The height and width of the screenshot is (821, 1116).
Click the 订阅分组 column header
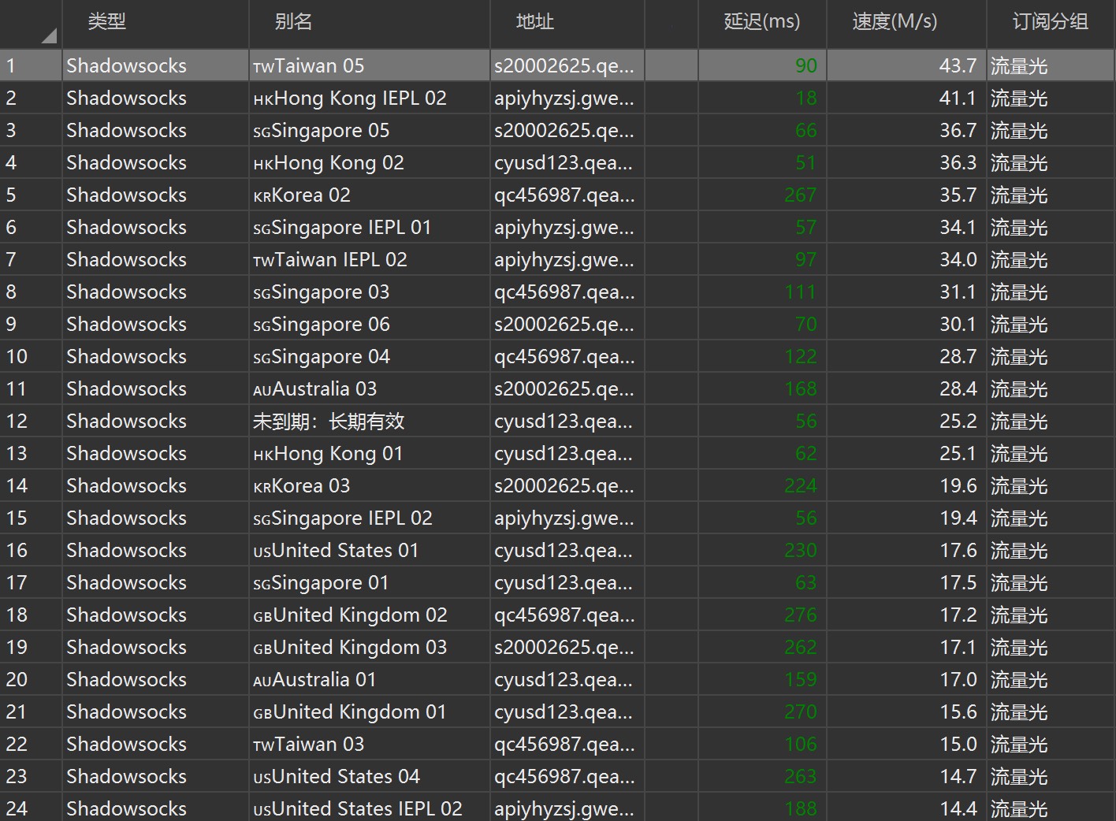coord(1050,22)
